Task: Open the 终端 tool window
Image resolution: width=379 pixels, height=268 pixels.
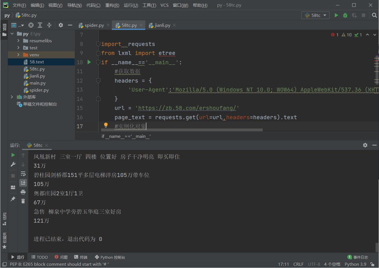Action: [x=81, y=257]
